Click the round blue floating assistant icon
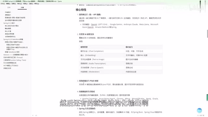Viewport: 208px width, 117px height. point(199,110)
